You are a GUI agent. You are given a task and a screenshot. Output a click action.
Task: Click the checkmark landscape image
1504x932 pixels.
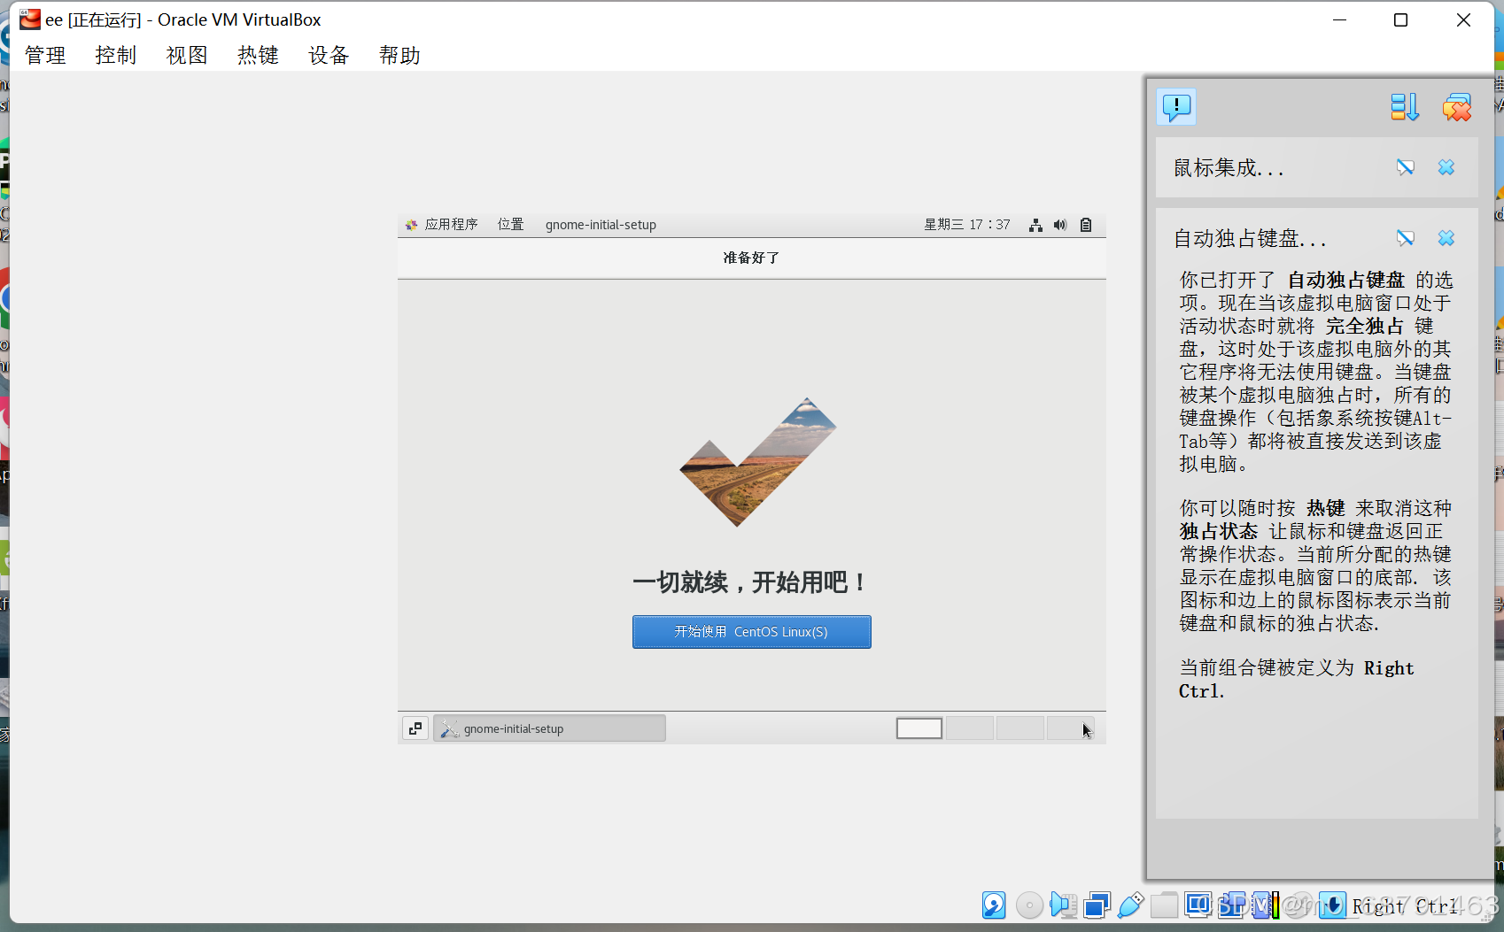coord(758,462)
